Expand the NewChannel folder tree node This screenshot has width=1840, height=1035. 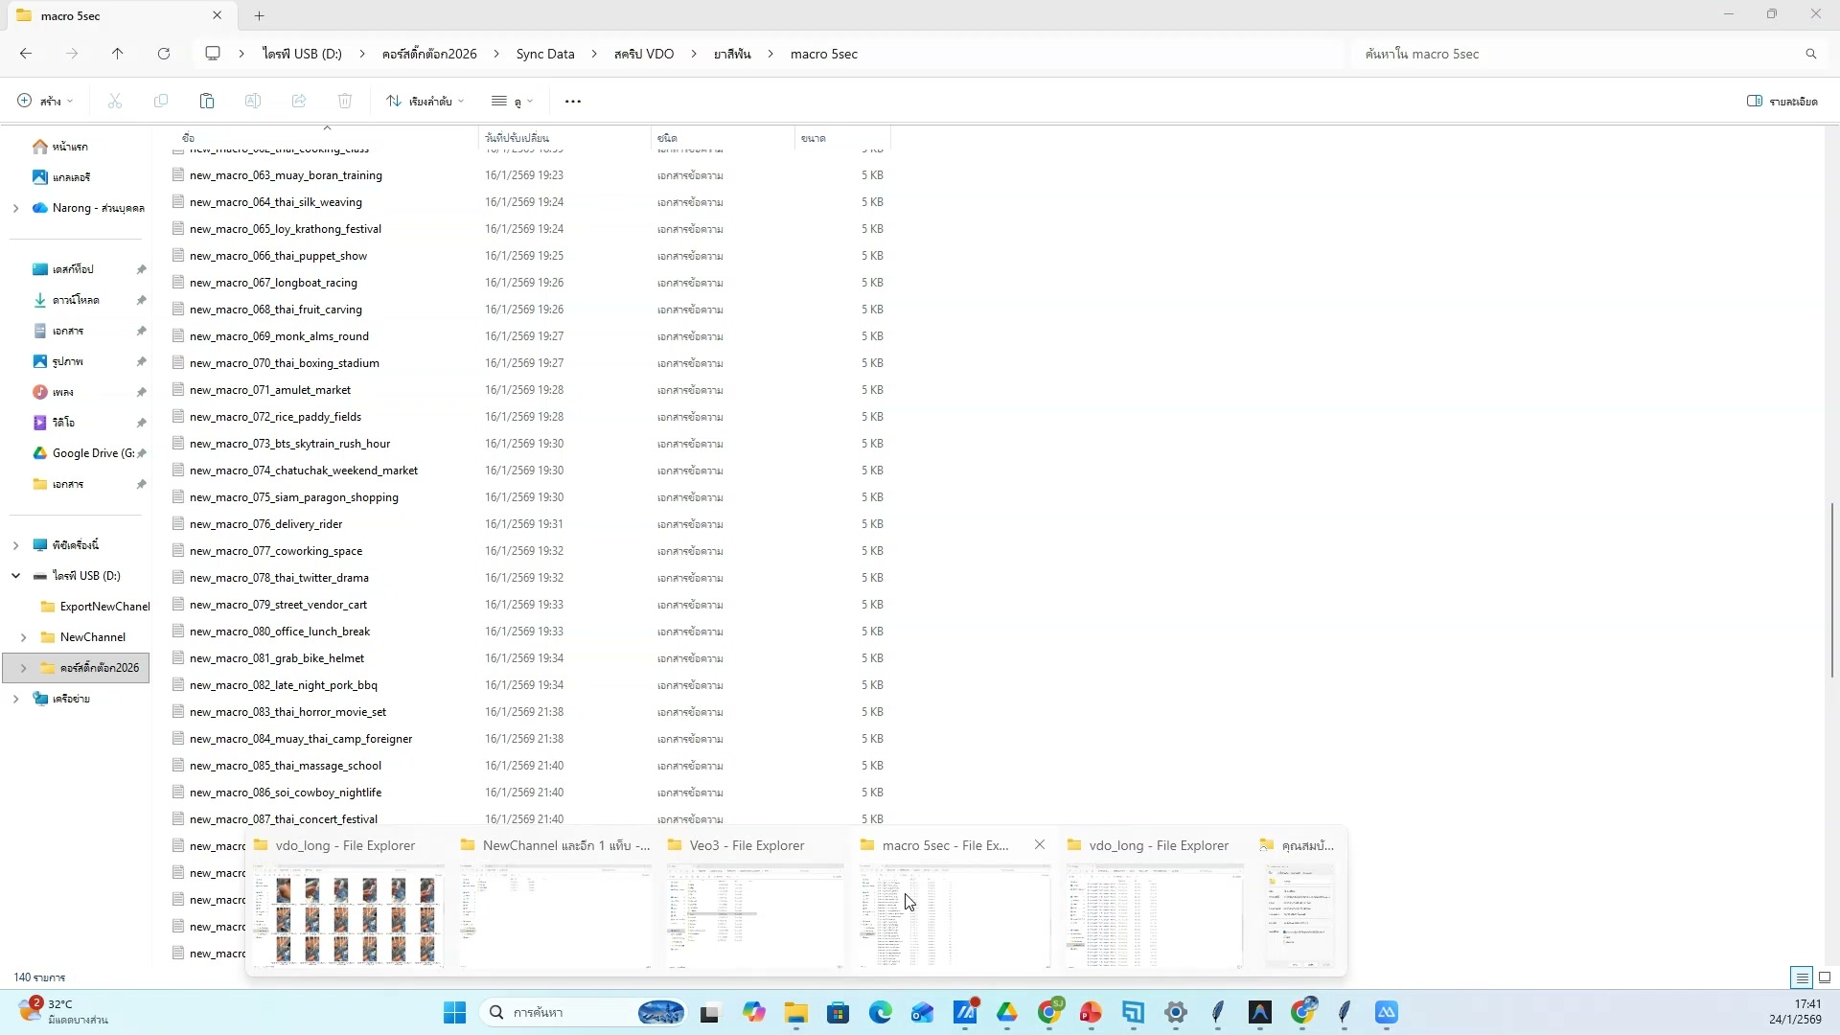click(23, 637)
